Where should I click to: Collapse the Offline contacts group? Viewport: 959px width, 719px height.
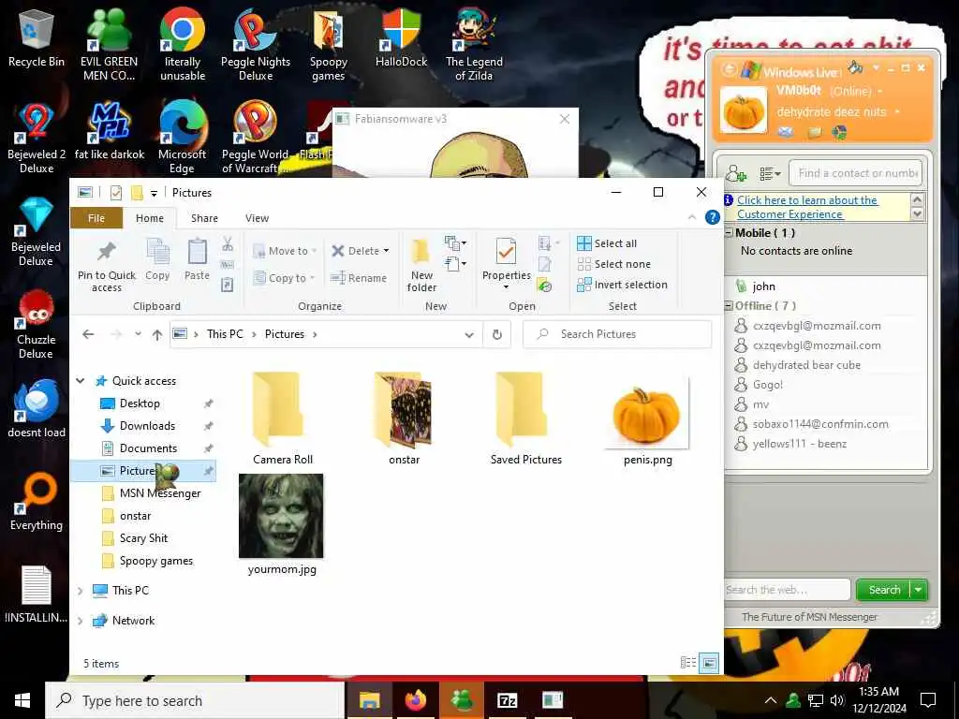tap(729, 306)
